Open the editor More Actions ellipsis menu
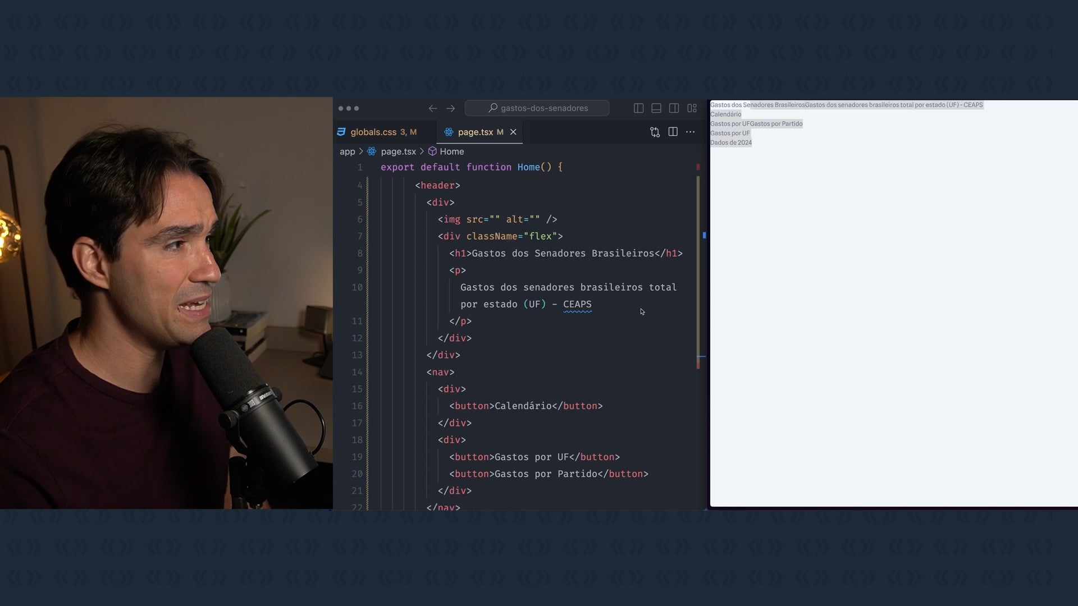1078x606 pixels. [691, 132]
